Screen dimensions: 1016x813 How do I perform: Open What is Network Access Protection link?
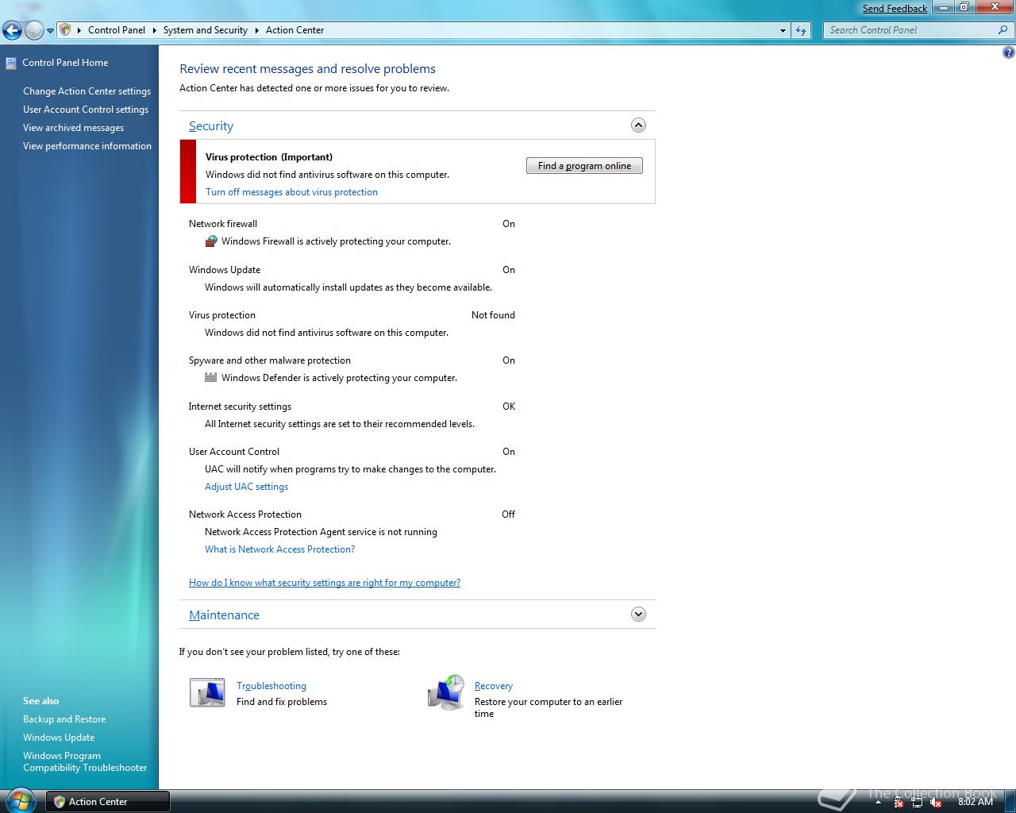point(279,549)
